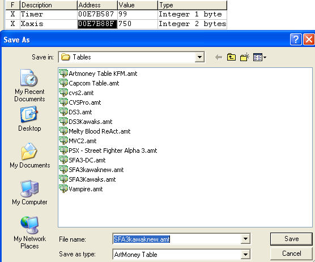This screenshot has height=262, width=315.
Task: Go to Desktop location
Action: [29, 119]
